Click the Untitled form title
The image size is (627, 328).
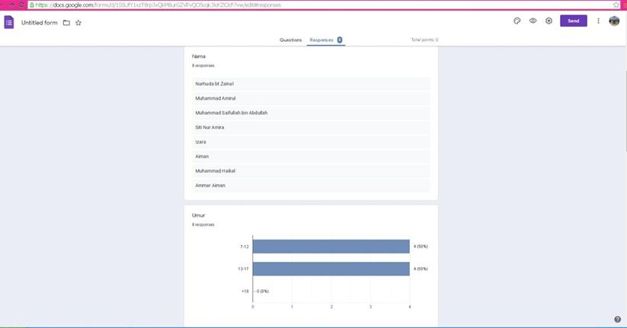39,23
